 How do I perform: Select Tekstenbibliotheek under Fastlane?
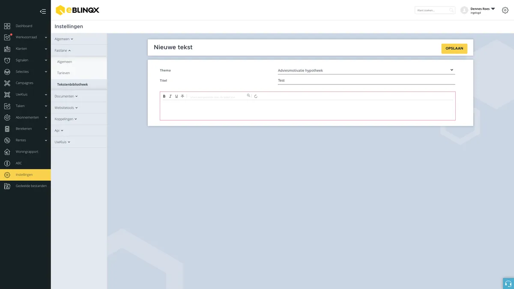pyautogui.click(x=72, y=85)
